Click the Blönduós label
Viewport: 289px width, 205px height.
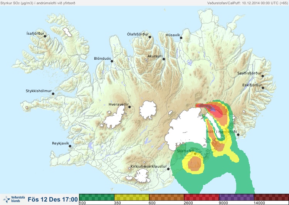click(102, 59)
